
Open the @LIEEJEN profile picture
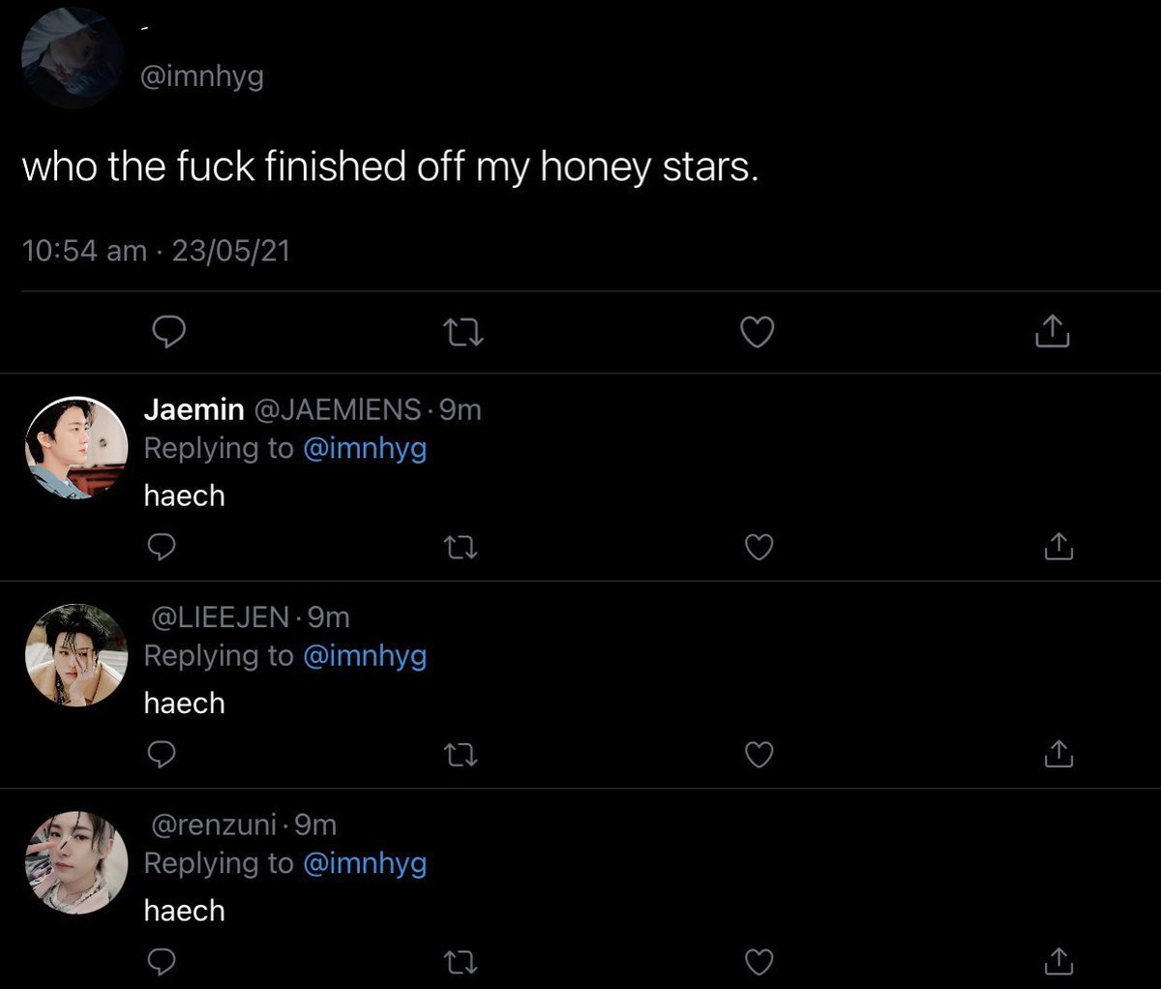(76, 655)
